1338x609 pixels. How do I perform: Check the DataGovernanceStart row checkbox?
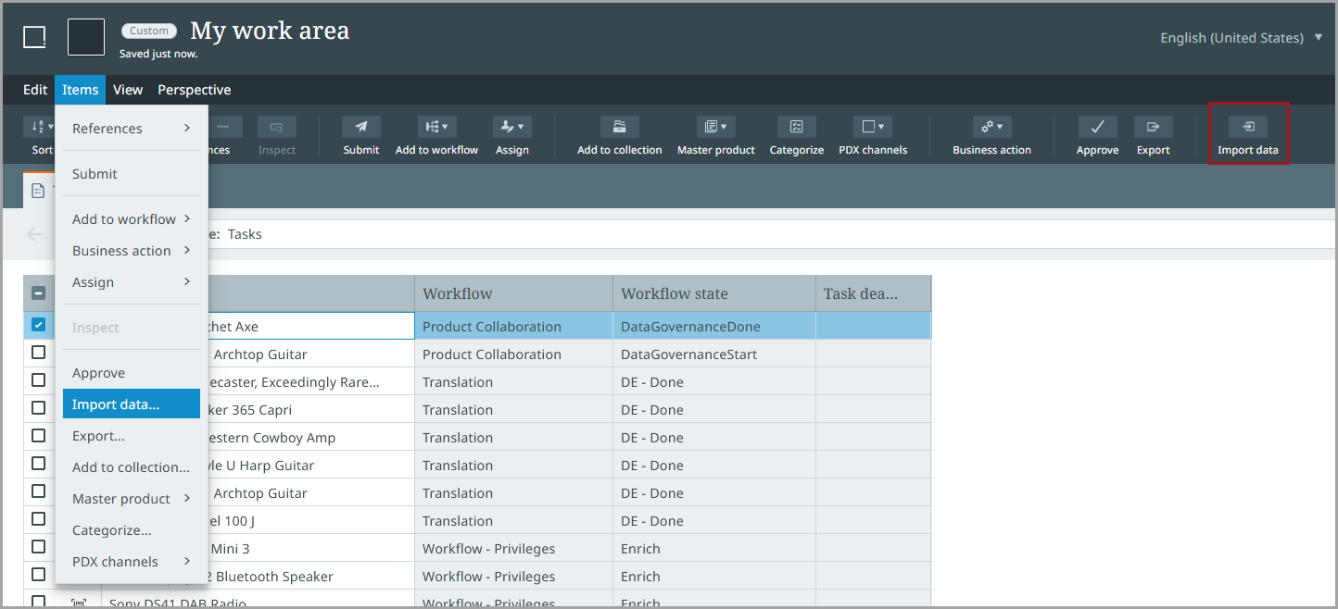38,353
